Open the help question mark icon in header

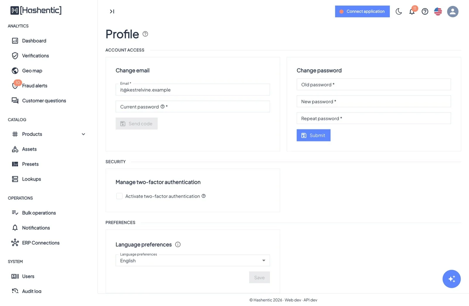(x=425, y=11)
